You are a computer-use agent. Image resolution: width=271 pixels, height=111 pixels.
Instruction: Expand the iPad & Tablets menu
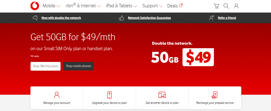(x=121, y=6)
